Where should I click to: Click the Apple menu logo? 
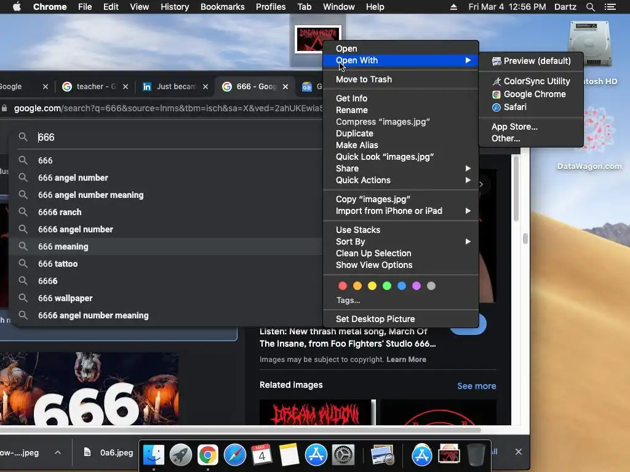[x=17, y=7]
